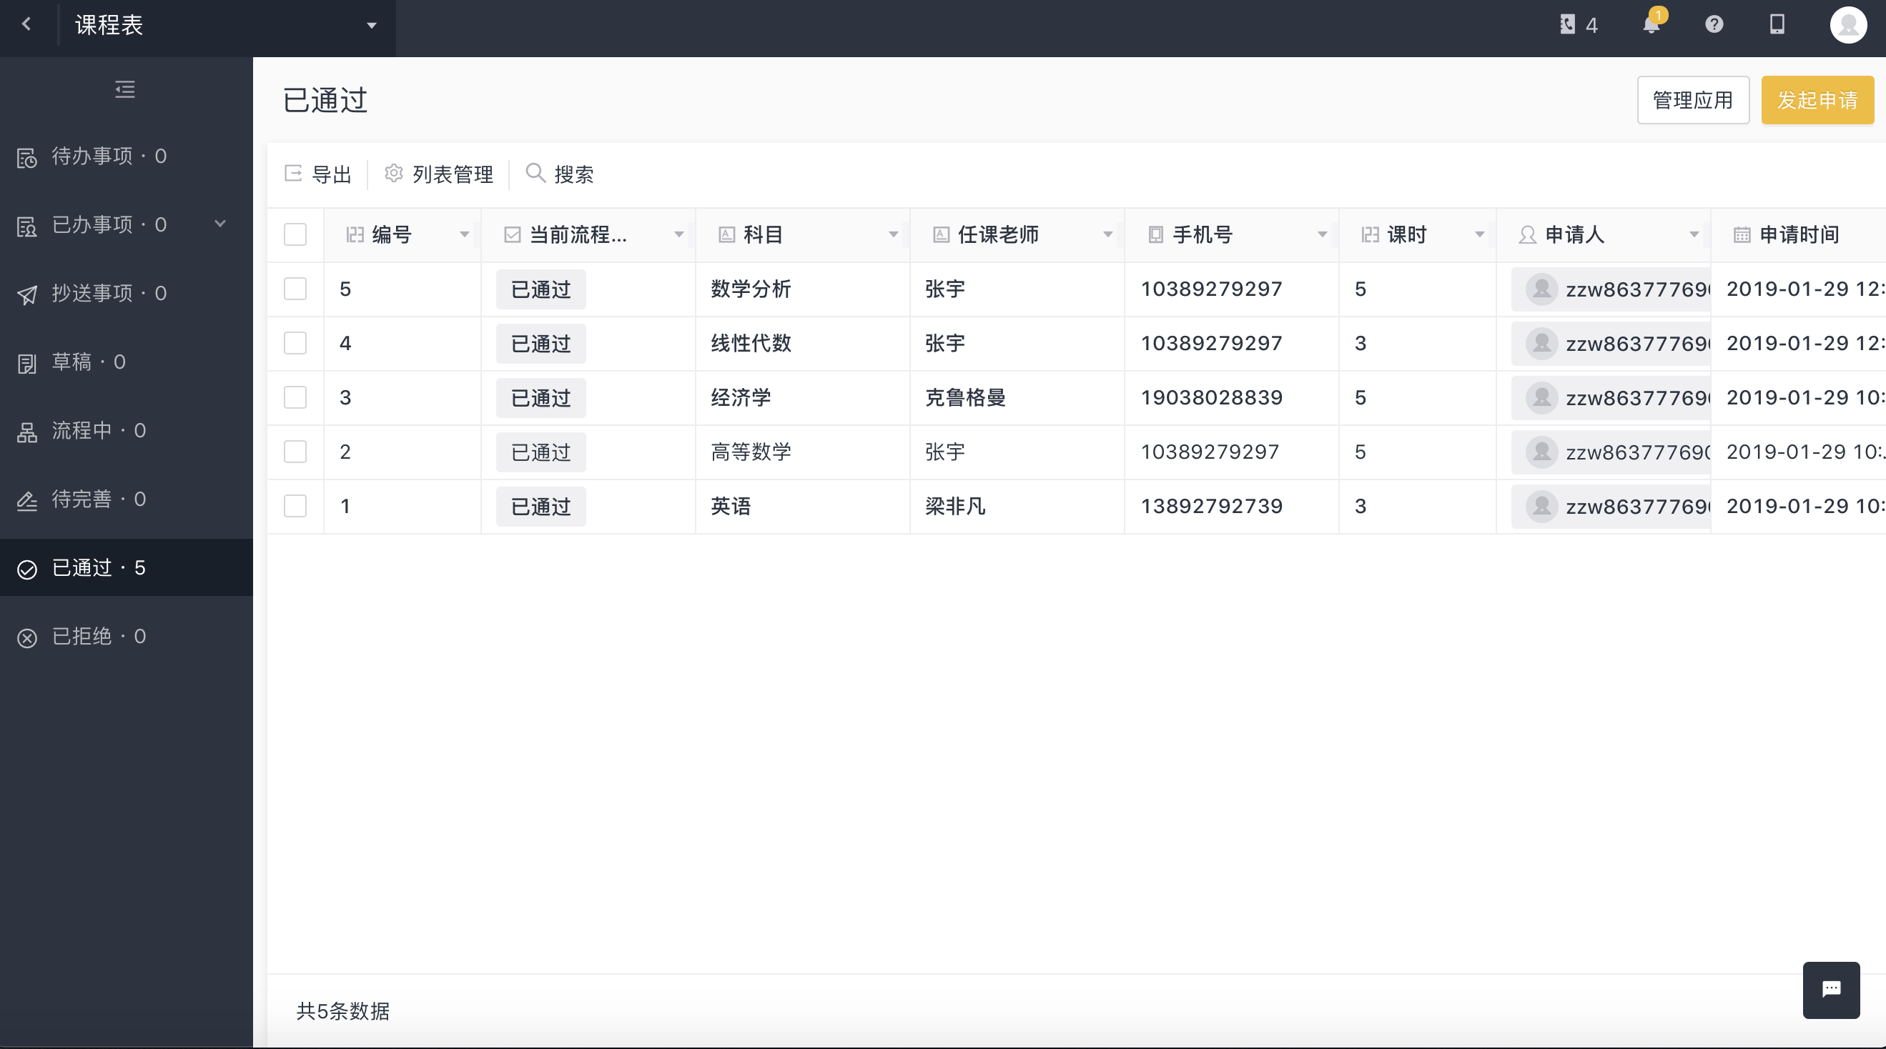The height and width of the screenshot is (1049, 1886).
Task: Click the 草稿 draft icon
Action: point(27,363)
